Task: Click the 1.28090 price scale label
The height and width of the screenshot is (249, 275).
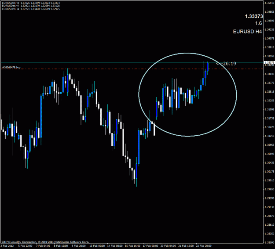Action: [x=270, y=242]
